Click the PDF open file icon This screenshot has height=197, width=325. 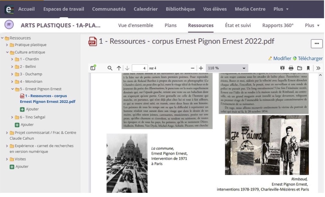[x=299, y=68]
